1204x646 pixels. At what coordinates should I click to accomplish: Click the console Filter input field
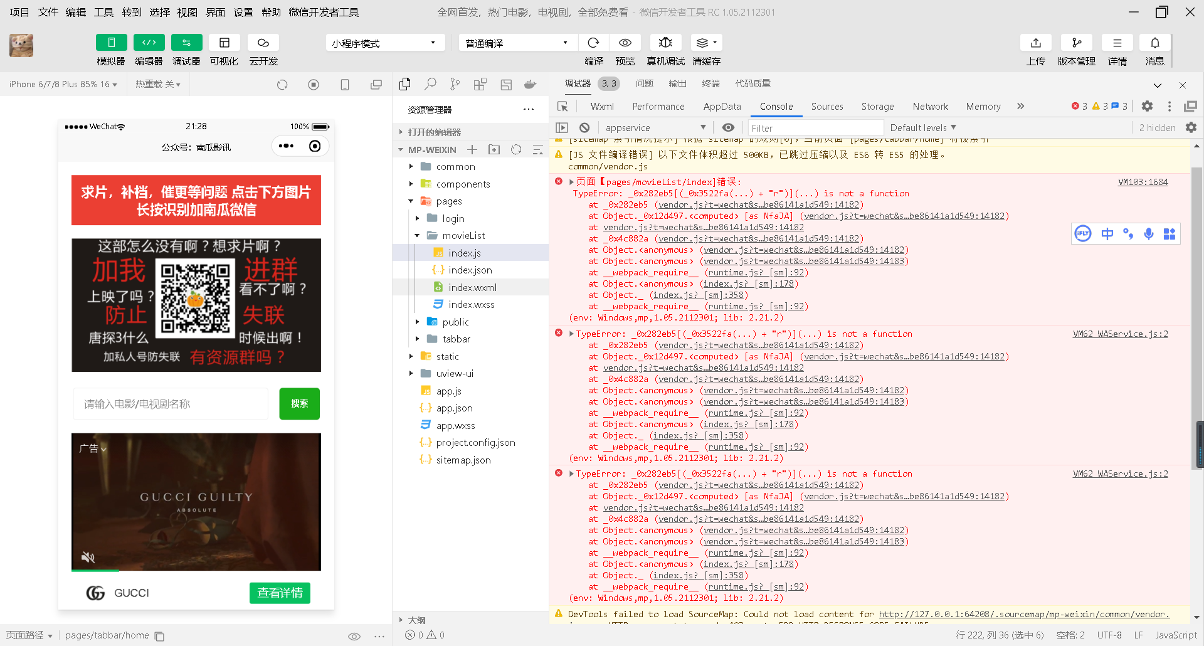815,128
